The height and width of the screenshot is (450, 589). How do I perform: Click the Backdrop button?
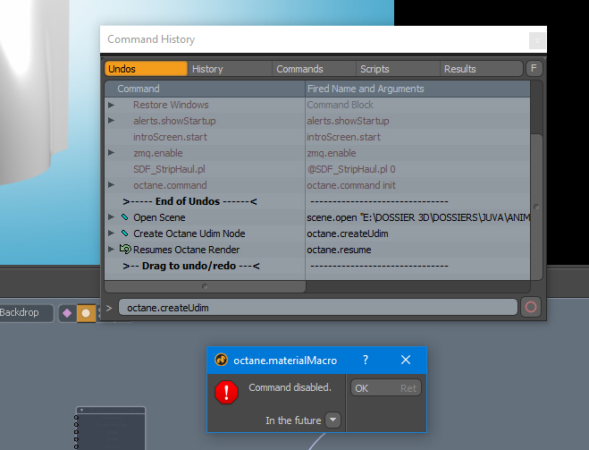[26, 312]
